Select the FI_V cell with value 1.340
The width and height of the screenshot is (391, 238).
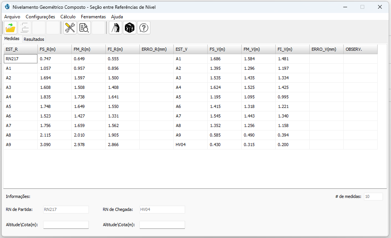(x=292, y=116)
